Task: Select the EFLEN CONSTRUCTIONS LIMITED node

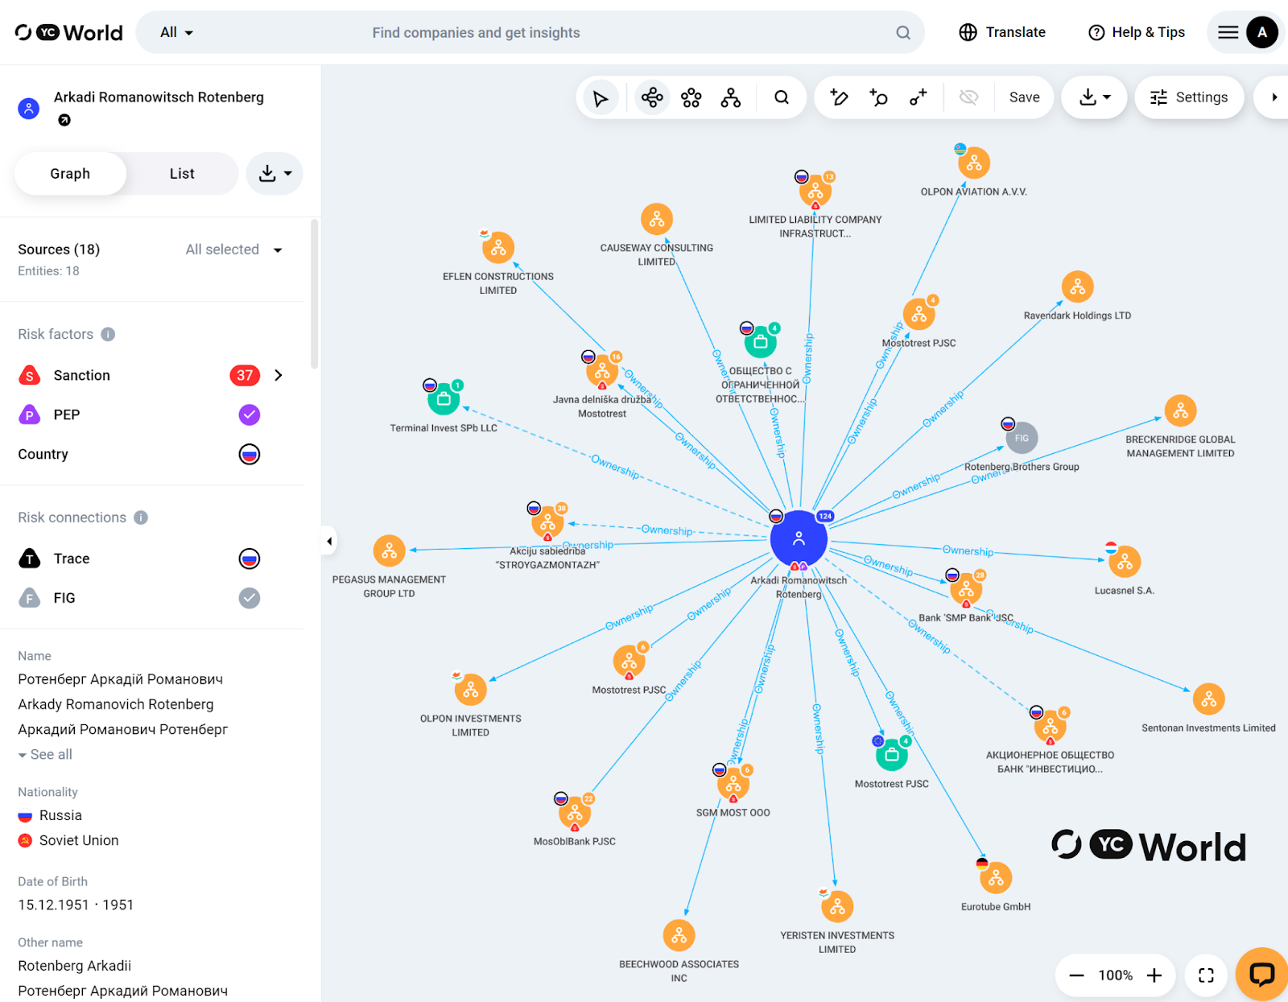Action: (x=498, y=248)
